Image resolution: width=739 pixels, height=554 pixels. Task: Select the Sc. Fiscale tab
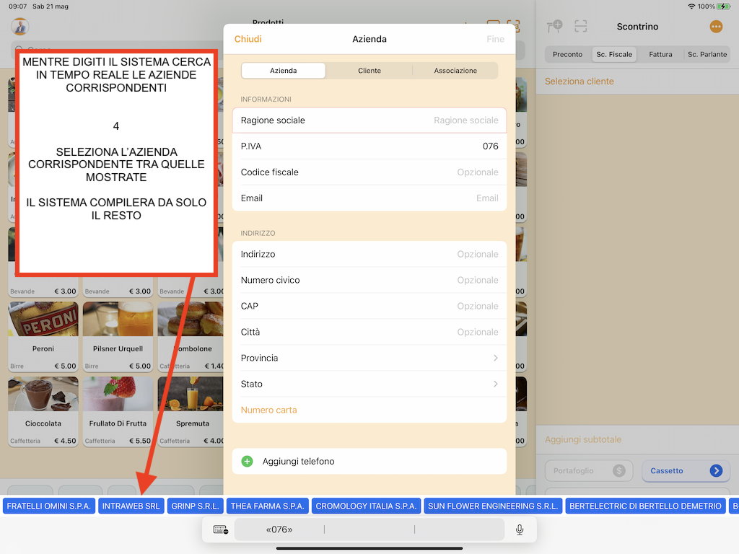[x=614, y=55]
